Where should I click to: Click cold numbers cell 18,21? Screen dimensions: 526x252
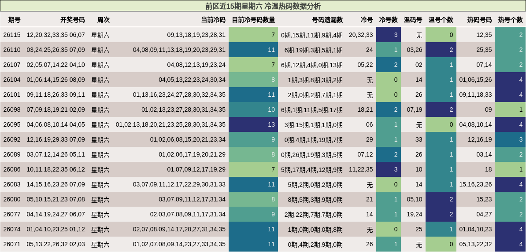[365, 110]
